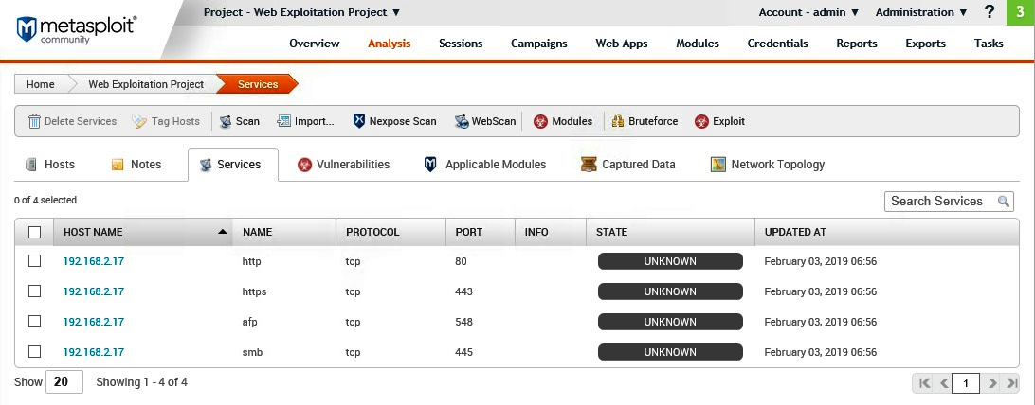The height and width of the screenshot is (405, 1035).
Task: Click the search magnifier icon
Action: [x=1003, y=202]
